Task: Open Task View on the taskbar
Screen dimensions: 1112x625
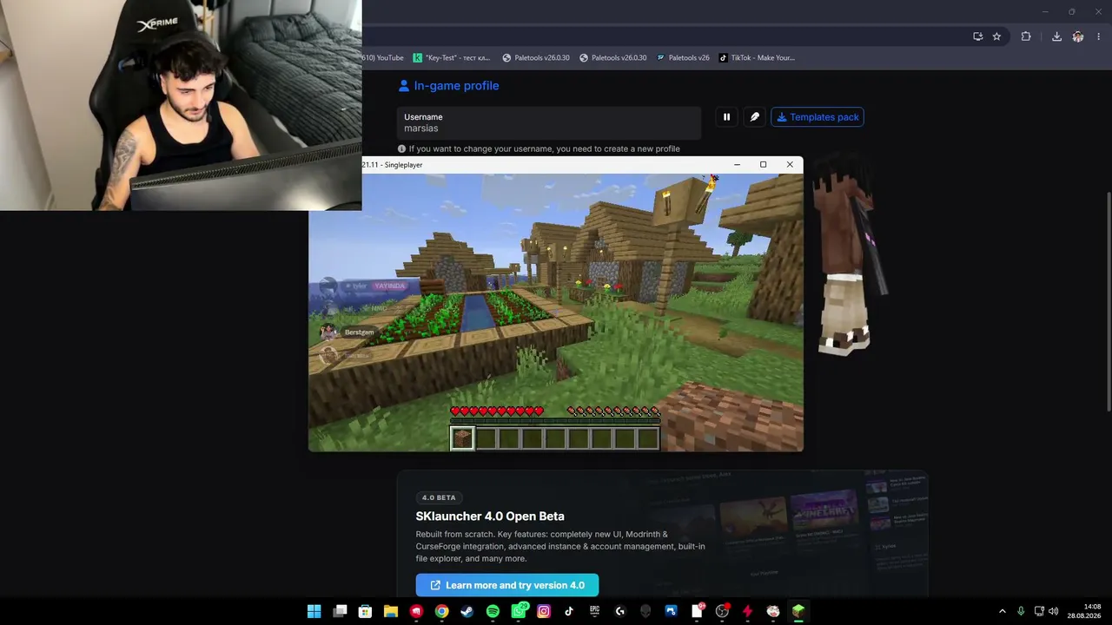Action: (x=340, y=611)
